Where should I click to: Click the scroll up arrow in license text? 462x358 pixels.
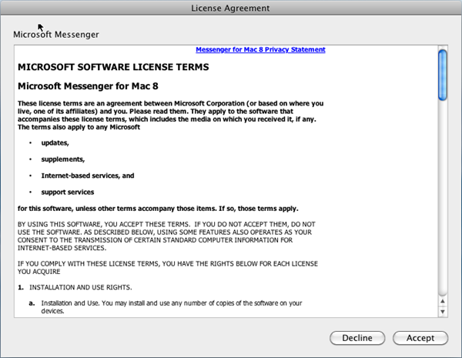pos(443,303)
